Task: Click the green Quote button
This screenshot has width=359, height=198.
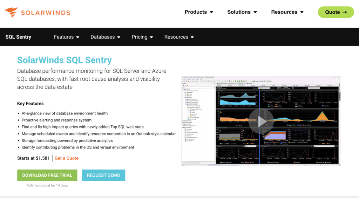Action: click(x=336, y=12)
